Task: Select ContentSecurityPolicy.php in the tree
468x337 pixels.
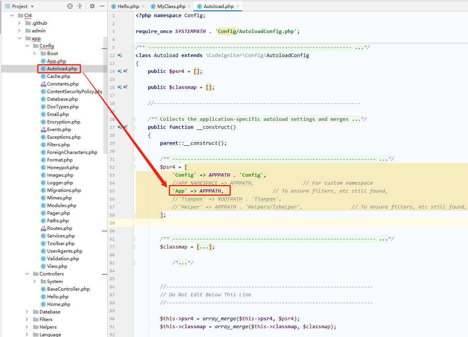Action: click(x=75, y=92)
